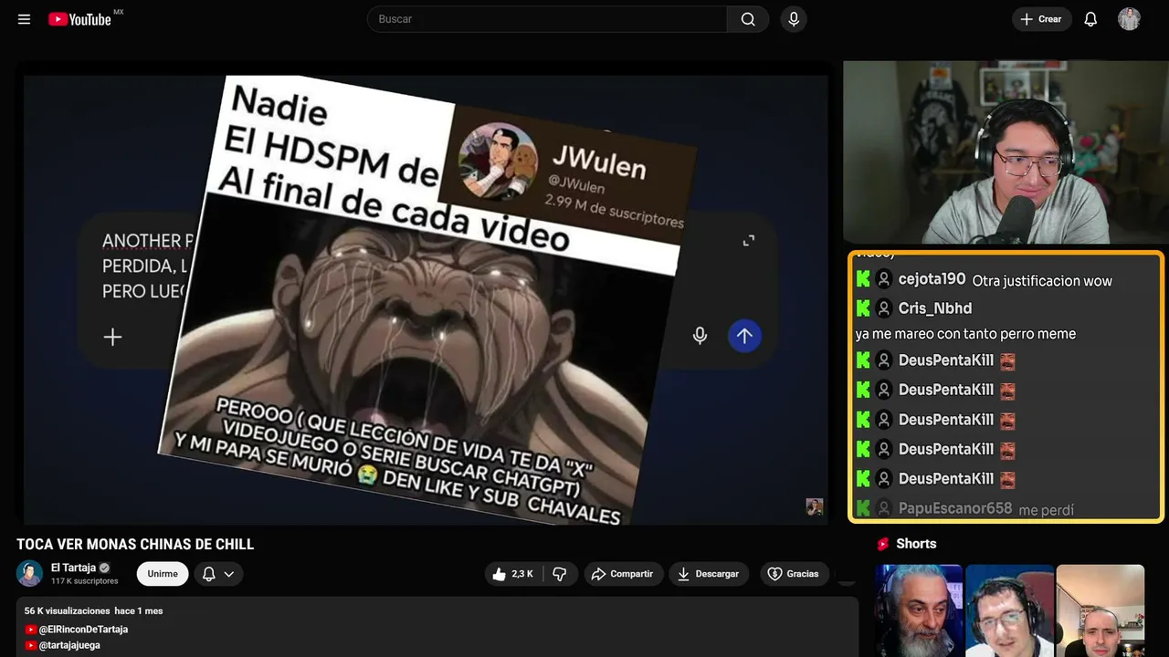This screenshot has width=1169, height=657.
Task: Select the video title text
Action: 135,545
